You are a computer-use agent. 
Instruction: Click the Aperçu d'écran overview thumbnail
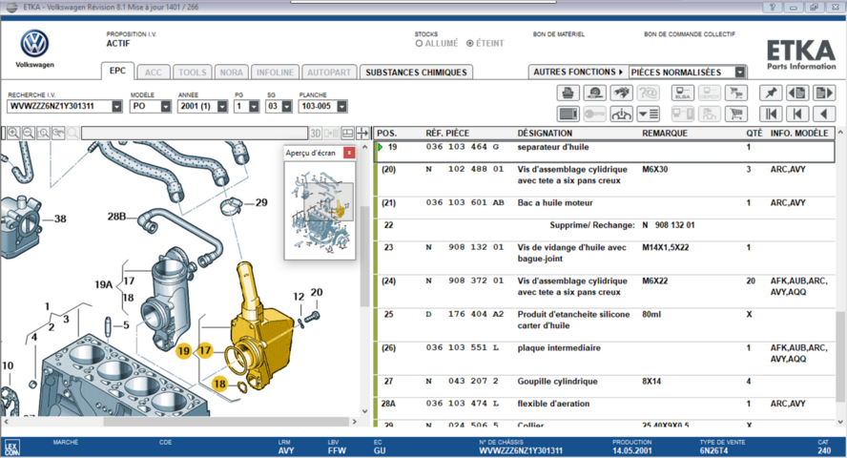(320, 210)
